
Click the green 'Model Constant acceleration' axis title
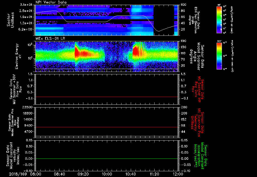pyautogui.click(x=200, y=156)
